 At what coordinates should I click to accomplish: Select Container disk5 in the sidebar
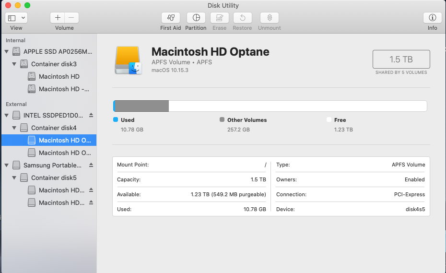pyautogui.click(x=49, y=178)
